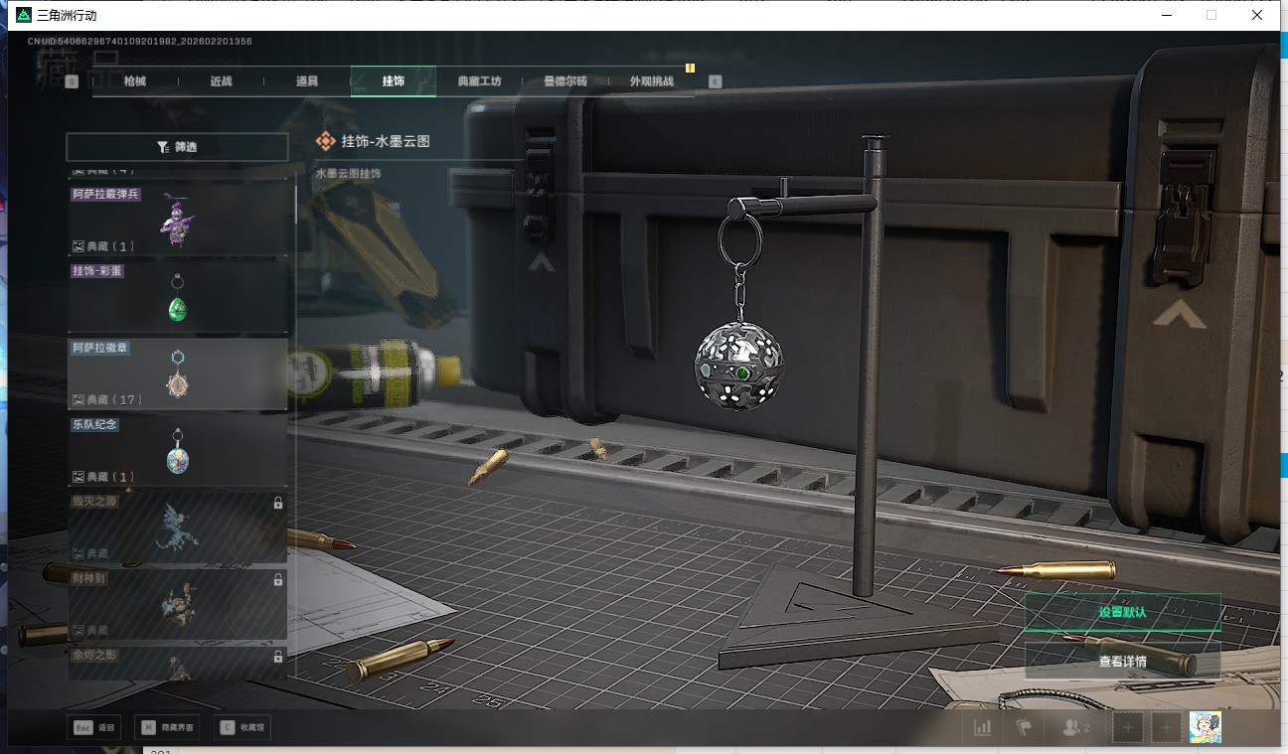Click the flag icon in bottom bar
The image size is (1288, 754).
point(1024,728)
